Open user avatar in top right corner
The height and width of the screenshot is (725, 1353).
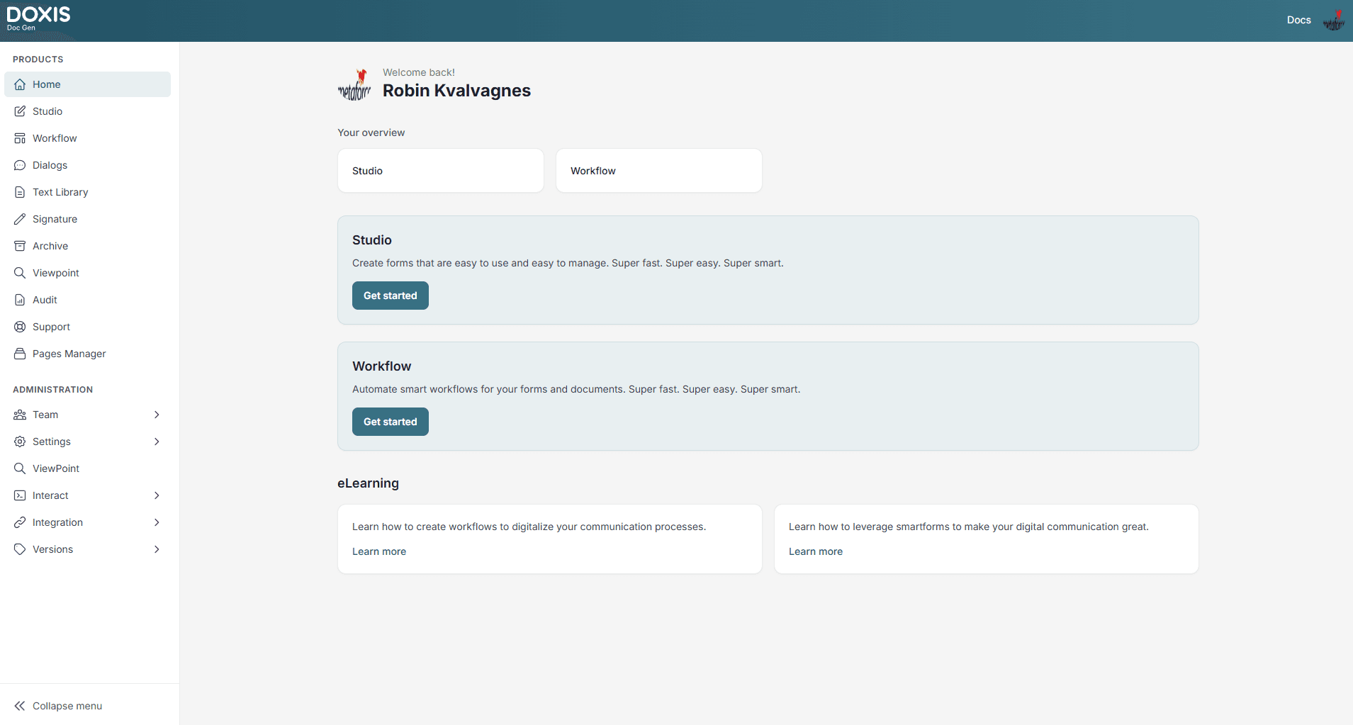tap(1333, 21)
